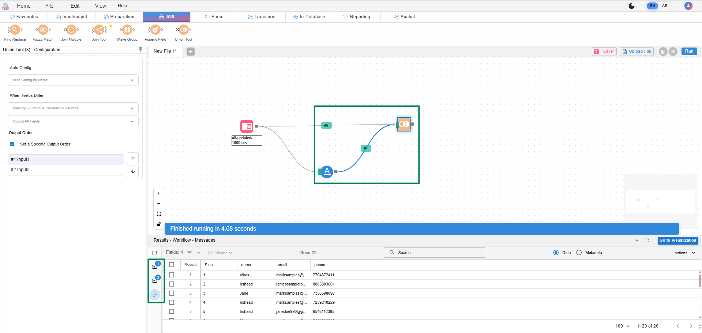Click Go to Visualization button
Image resolution: width=702 pixels, height=333 pixels.
tap(677, 240)
